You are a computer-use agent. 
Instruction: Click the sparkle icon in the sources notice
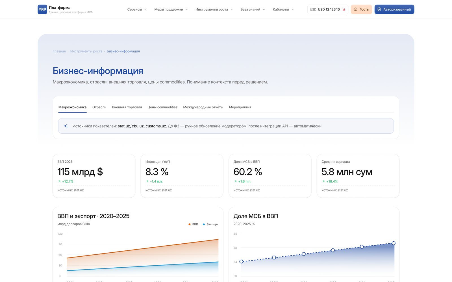pos(66,126)
